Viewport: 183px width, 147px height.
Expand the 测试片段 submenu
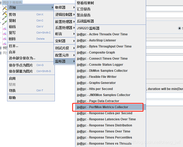tap(65, 48)
